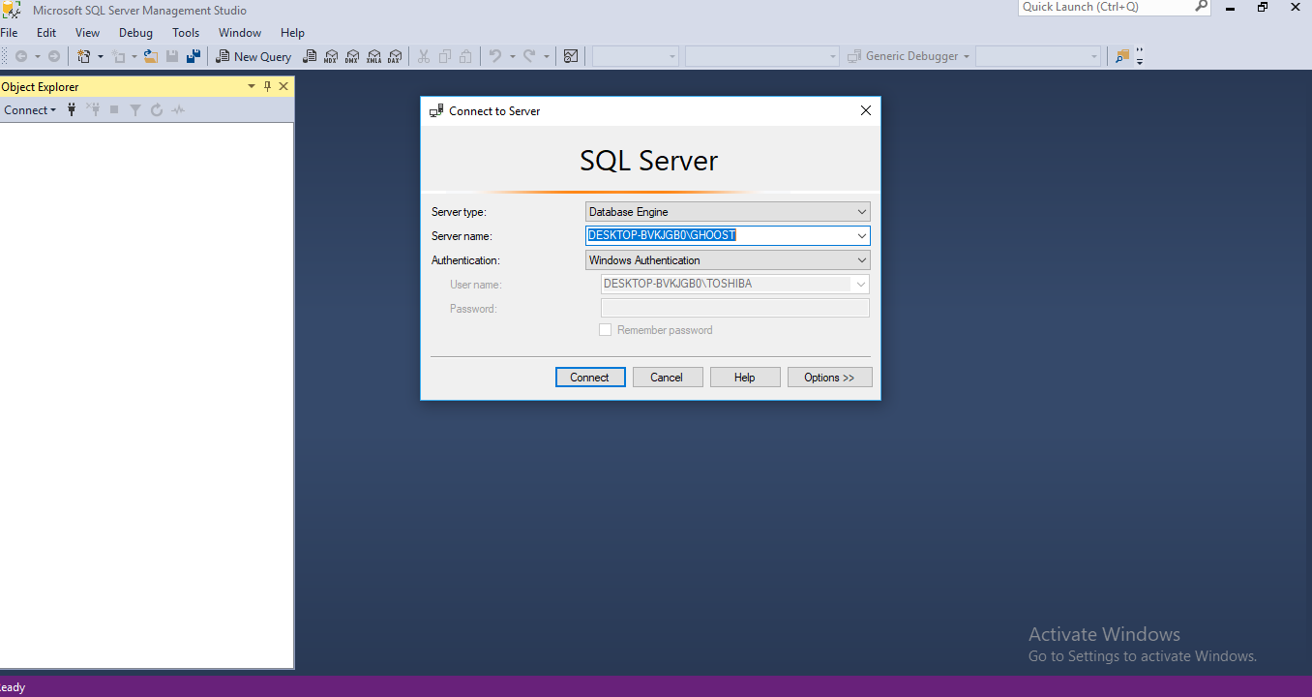Open the Server type dropdown
Screen dimensions: 1312x697
(x=860, y=211)
